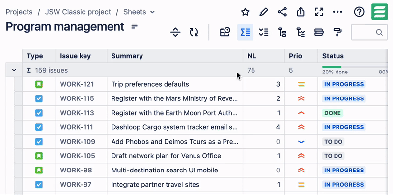
Task: Click NL value 4 for WORK-111
Action: 278,127
